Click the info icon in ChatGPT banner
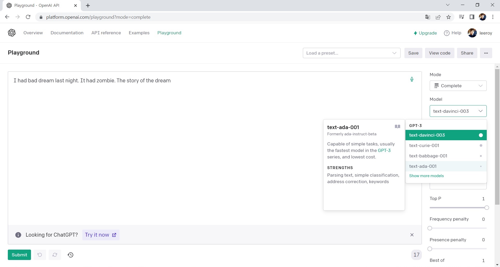 coord(18,235)
